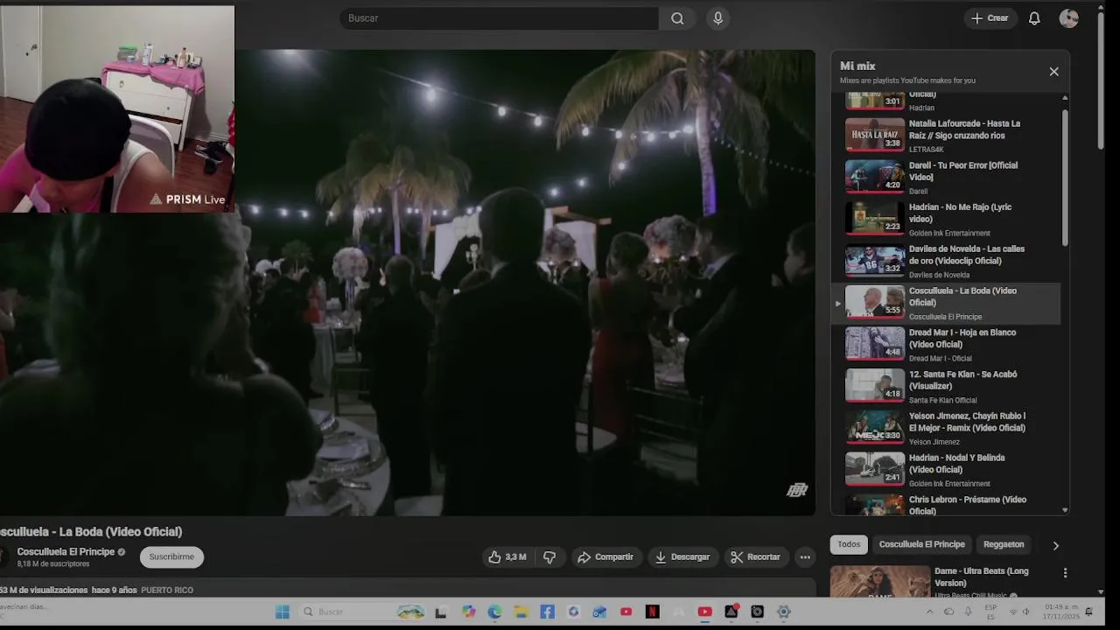This screenshot has width=1120, height=630.
Task: Show next filter chips with right arrow
Action: [x=1055, y=545]
